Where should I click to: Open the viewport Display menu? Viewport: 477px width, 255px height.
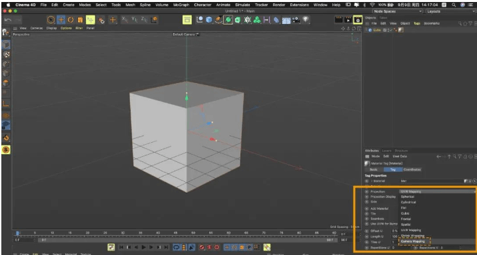(52, 28)
